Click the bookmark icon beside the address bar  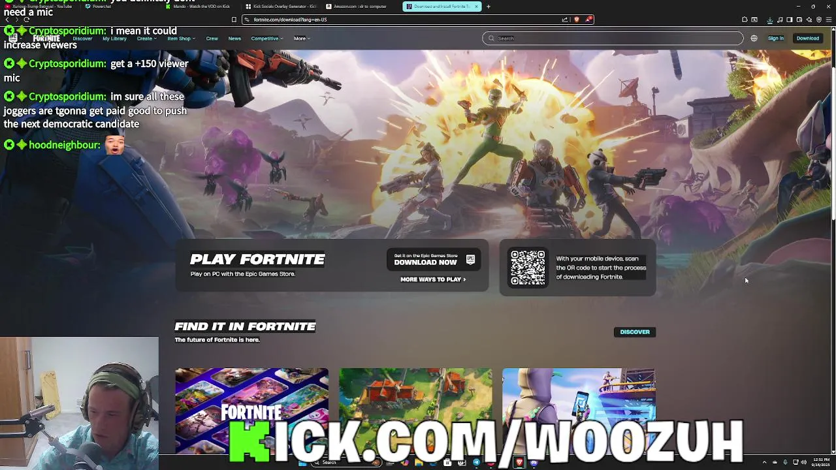pyautogui.click(x=234, y=20)
